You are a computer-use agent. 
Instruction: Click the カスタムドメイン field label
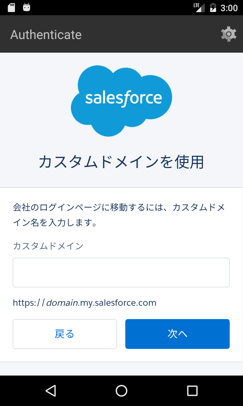pyautogui.click(x=48, y=246)
